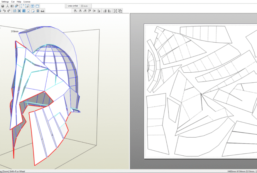
Task: Switch to split two-pane window layout
Action: pos(32,7)
